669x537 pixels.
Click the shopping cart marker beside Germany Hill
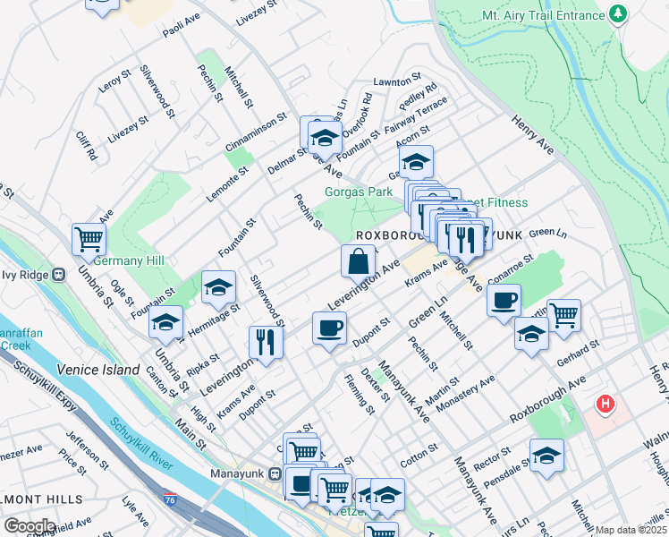89,241
